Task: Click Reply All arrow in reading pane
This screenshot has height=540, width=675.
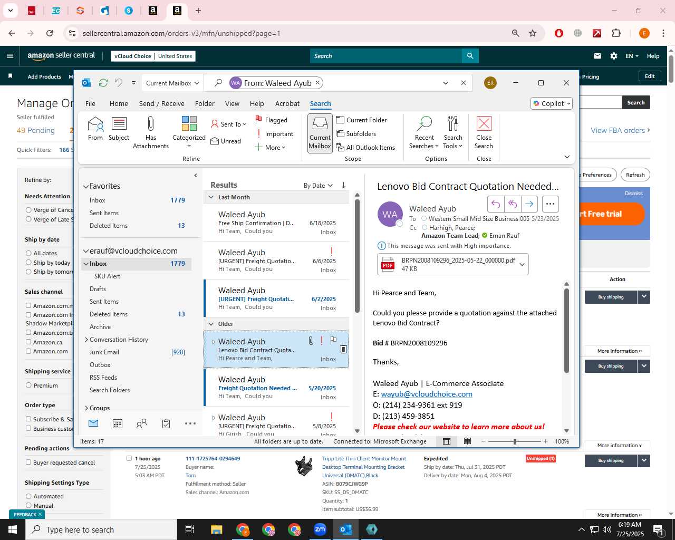Action: (513, 204)
